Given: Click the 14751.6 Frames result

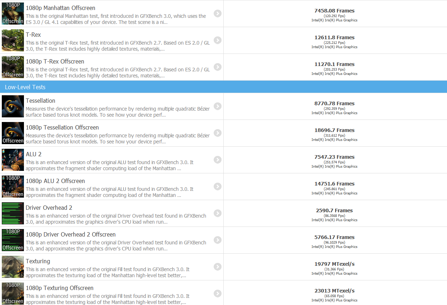Looking at the screenshot, I should coord(334,184).
